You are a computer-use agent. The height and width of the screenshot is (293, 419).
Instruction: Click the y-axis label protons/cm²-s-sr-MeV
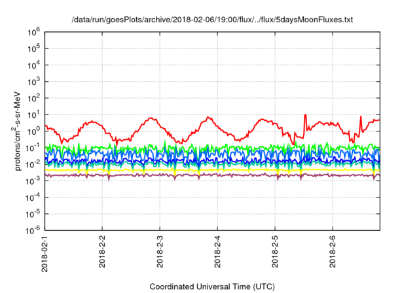pos(16,131)
